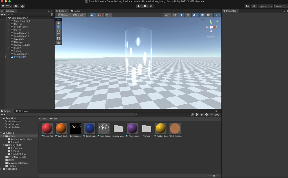Toggle scene visibility eye icon
The width and height of the screenshot is (288, 178).
[x=203, y=15]
